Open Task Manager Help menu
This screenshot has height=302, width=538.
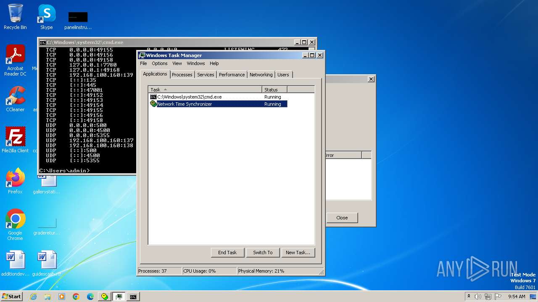coord(214,63)
